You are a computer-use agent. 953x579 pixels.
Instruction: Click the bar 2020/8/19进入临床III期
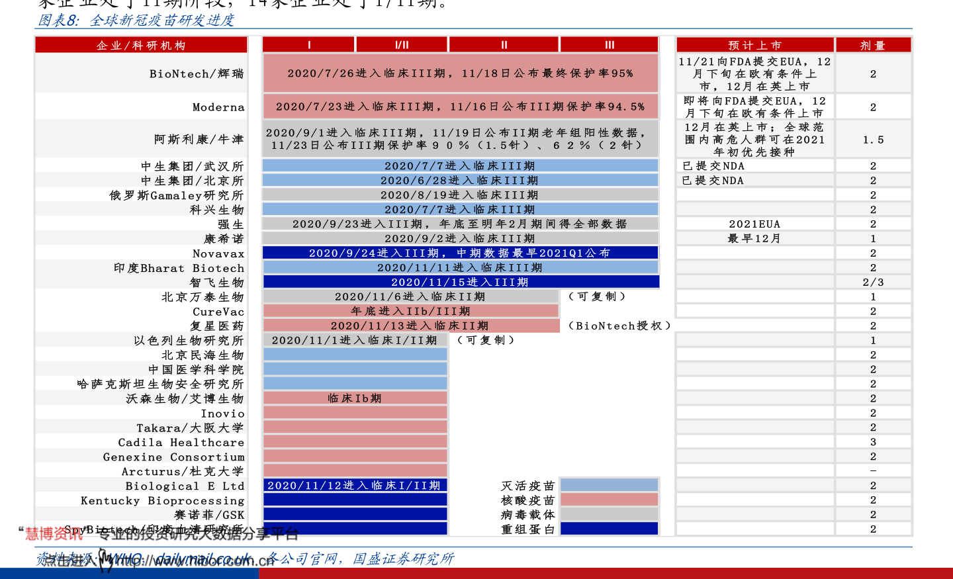[461, 195]
